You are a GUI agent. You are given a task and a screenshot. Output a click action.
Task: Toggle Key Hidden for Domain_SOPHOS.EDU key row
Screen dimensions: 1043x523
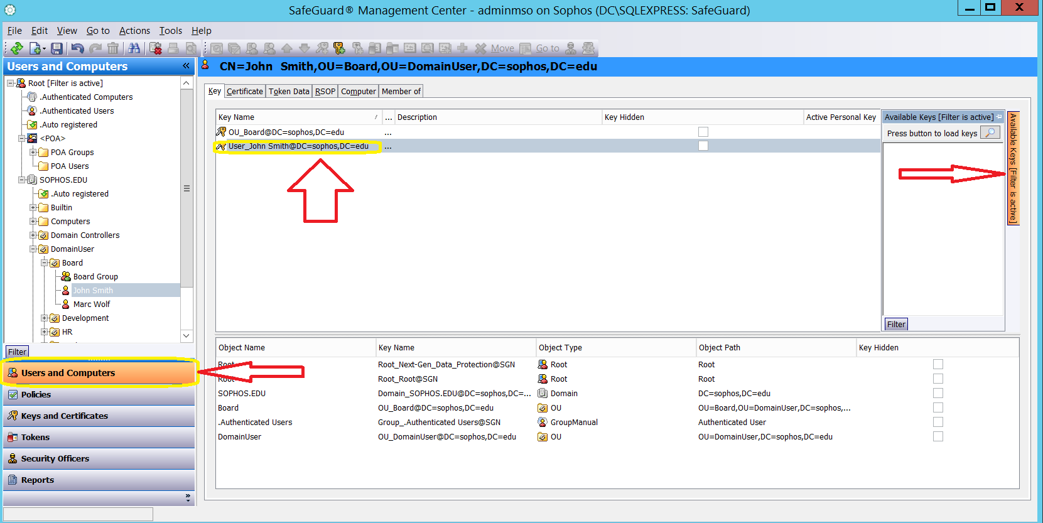938,393
